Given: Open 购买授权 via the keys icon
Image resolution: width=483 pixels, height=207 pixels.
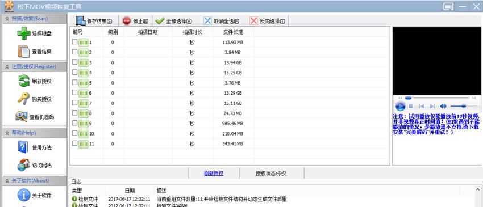Looking at the screenshot, I should 23,99.
